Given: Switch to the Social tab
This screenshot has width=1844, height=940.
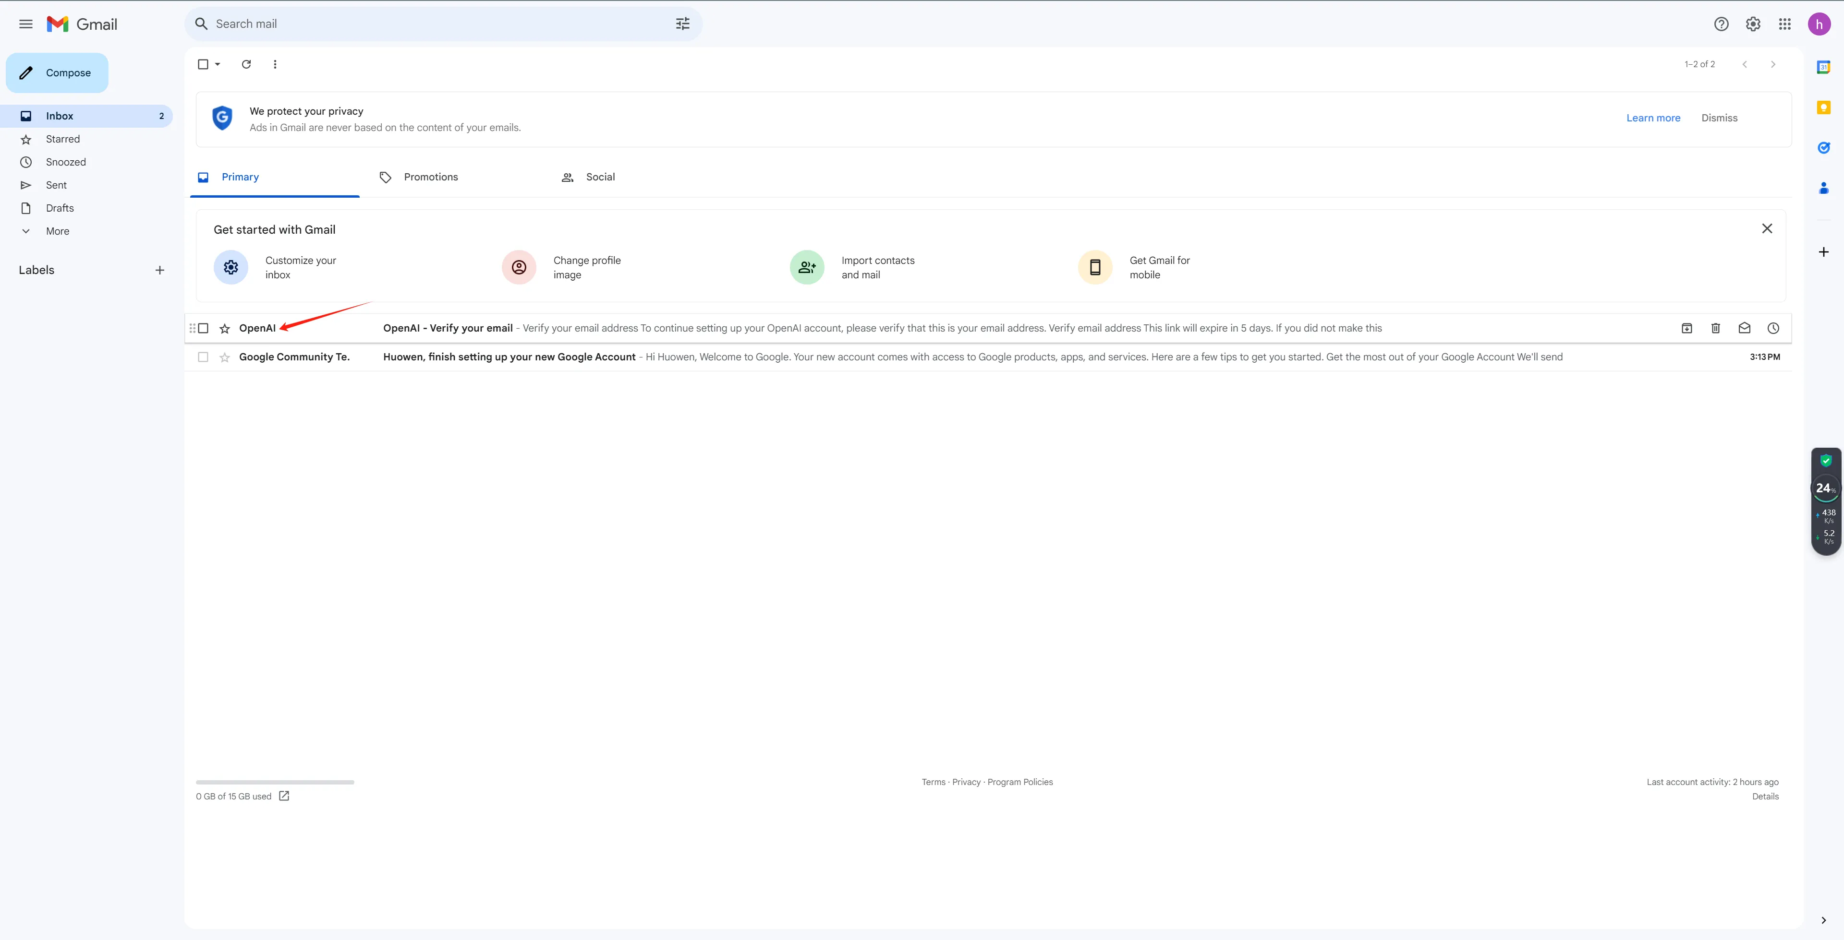Looking at the screenshot, I should 639,178.
